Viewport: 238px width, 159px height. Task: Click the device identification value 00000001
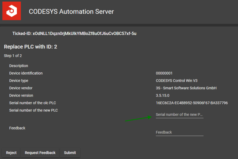click(164, 73)
